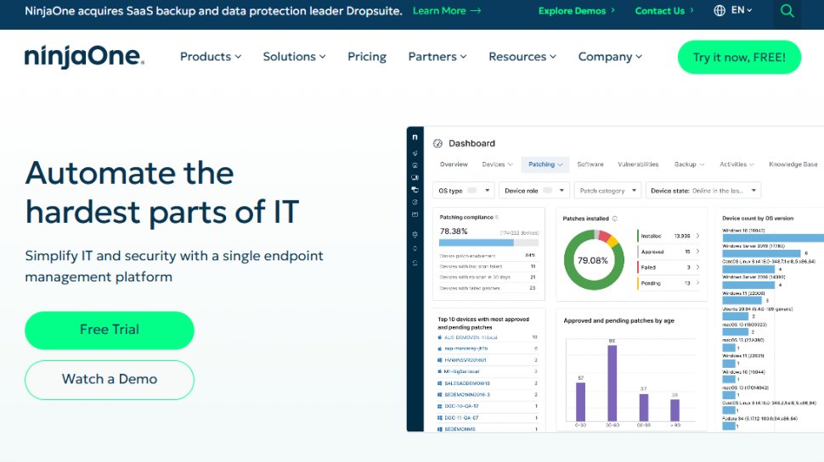
Task: Click the search magnifier icon in top bar
Action: (787, 10)
